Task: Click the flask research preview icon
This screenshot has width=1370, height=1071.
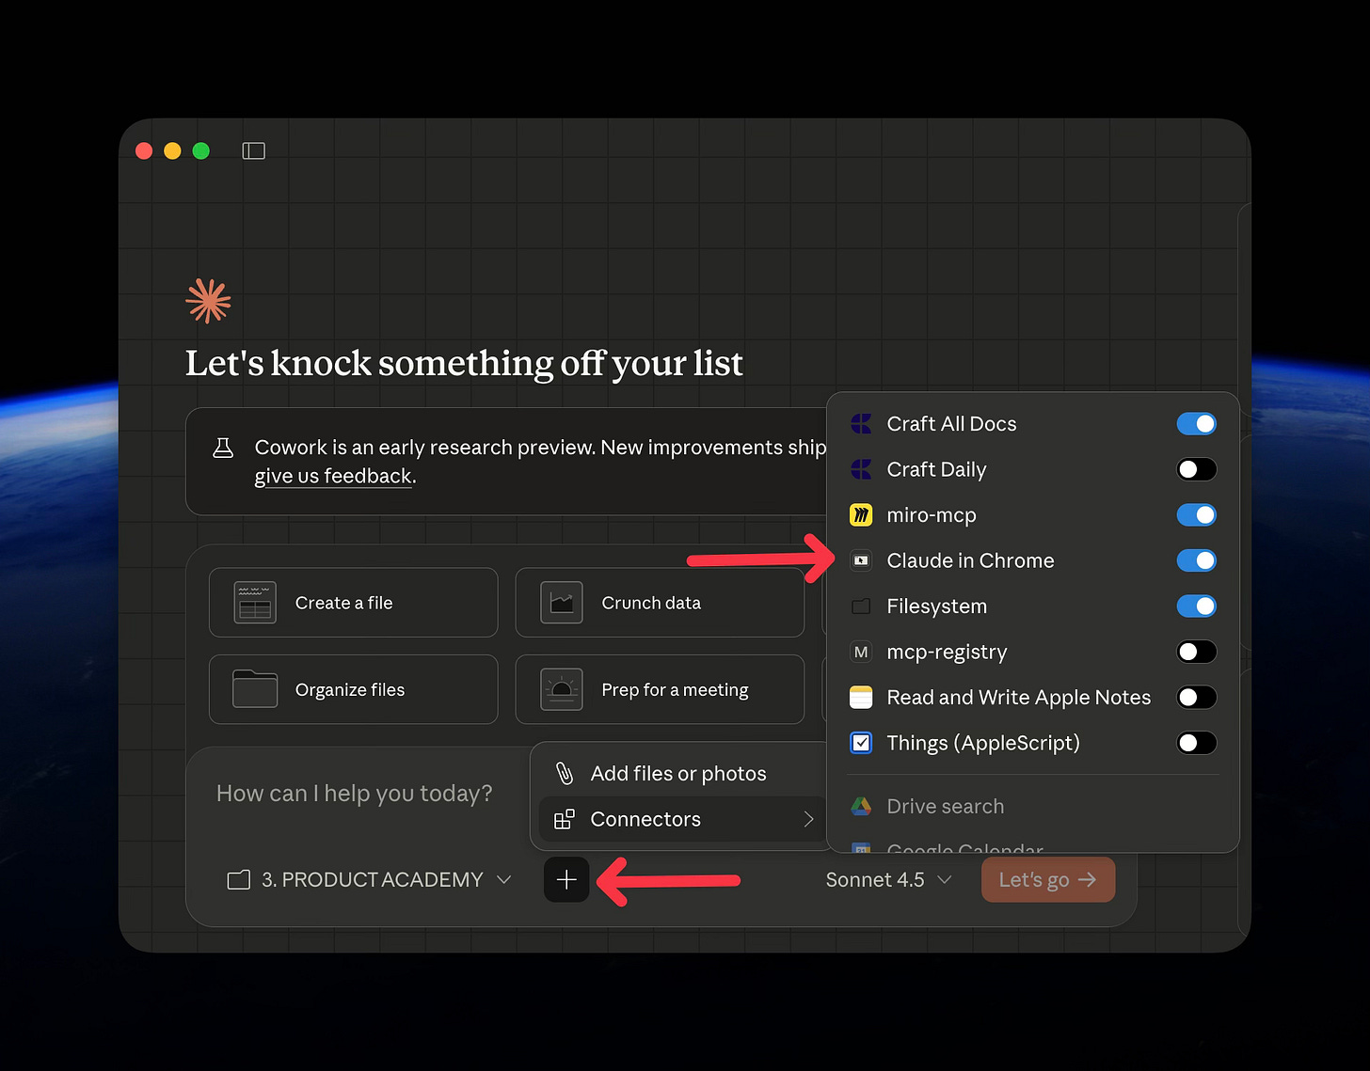Action: point(223,448)
